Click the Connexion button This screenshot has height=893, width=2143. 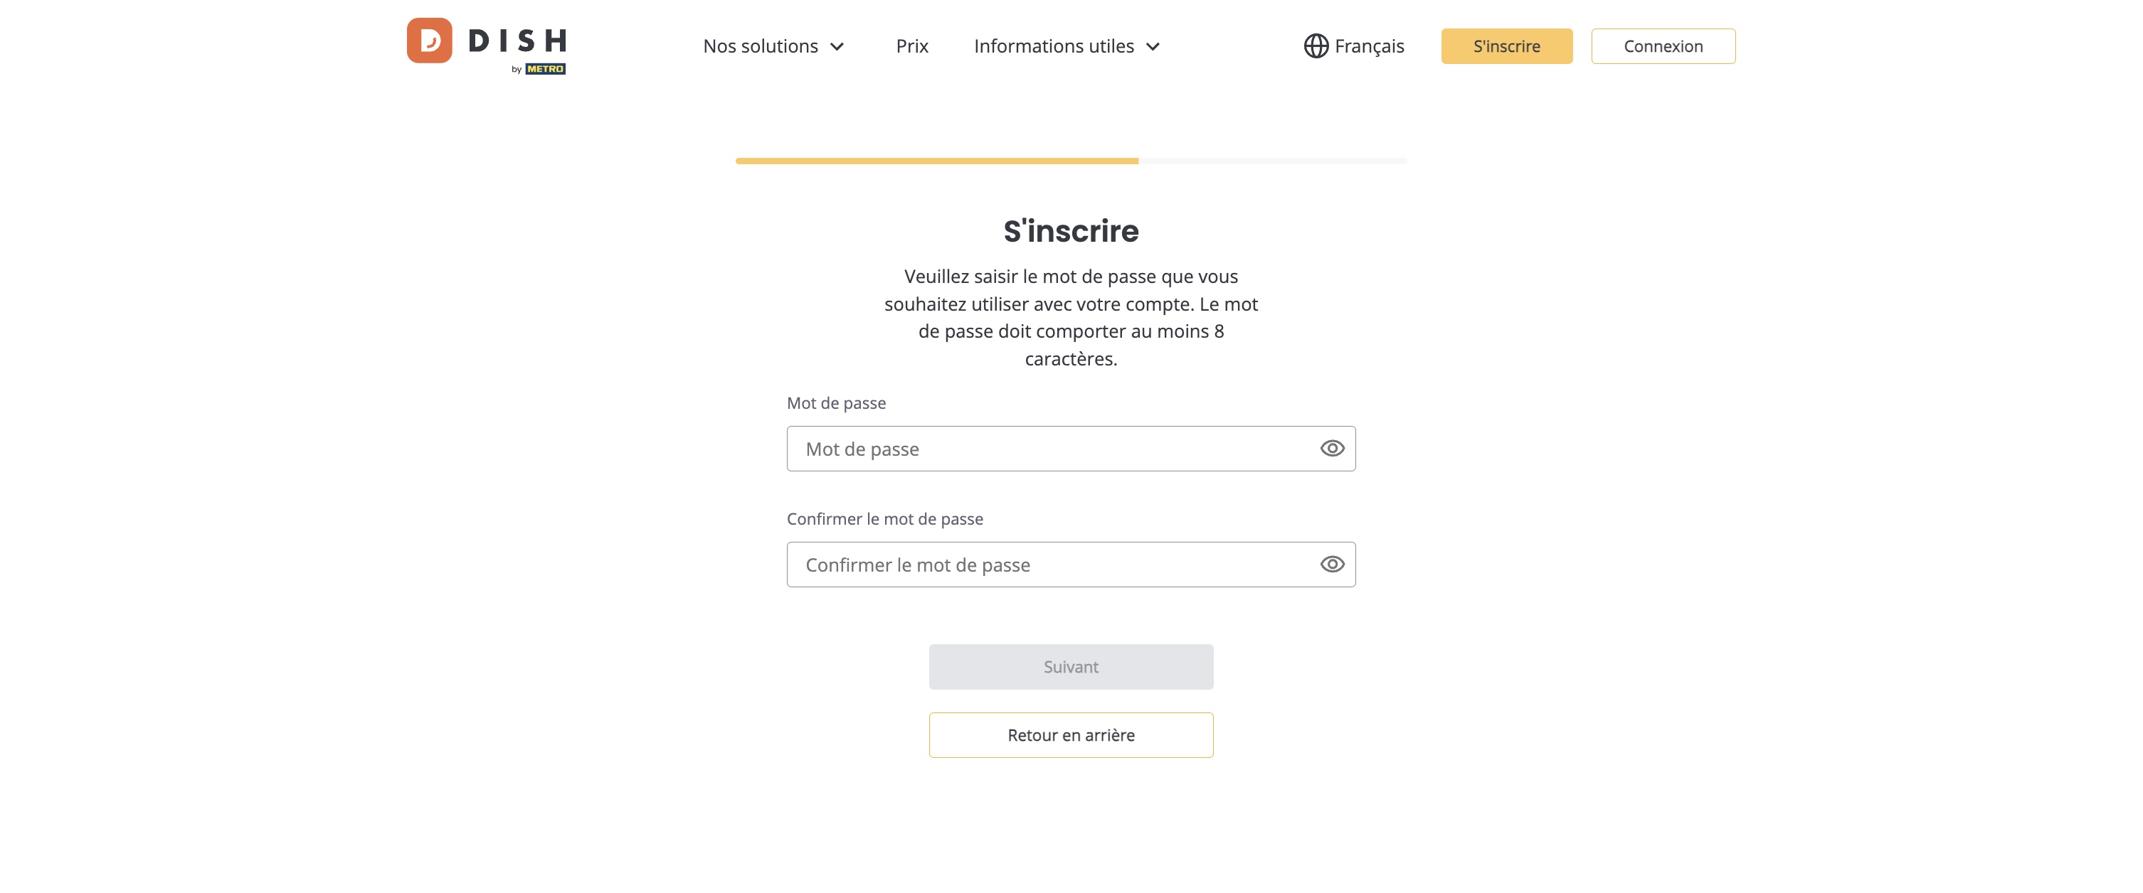click(1663, 46)
